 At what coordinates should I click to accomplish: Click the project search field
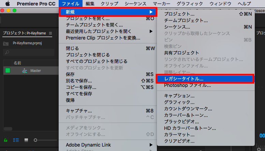(29, 52)
